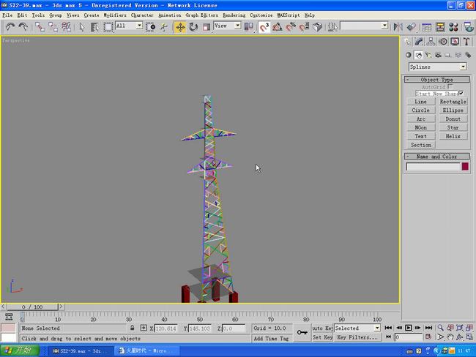Open the Schematic View icon
The width and height of the screenshot is (476, 357).
pos(440,27)
